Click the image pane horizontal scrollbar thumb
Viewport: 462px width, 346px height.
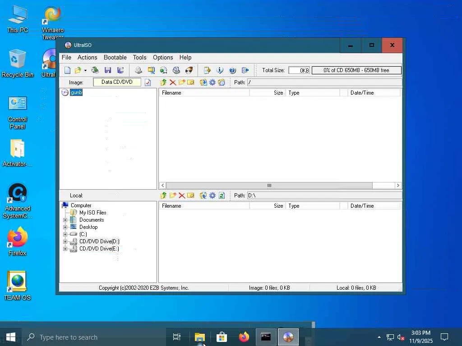269,185
